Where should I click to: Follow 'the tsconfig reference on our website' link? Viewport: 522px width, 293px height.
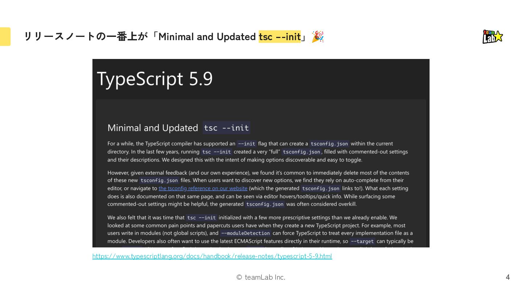coord(203,188)
